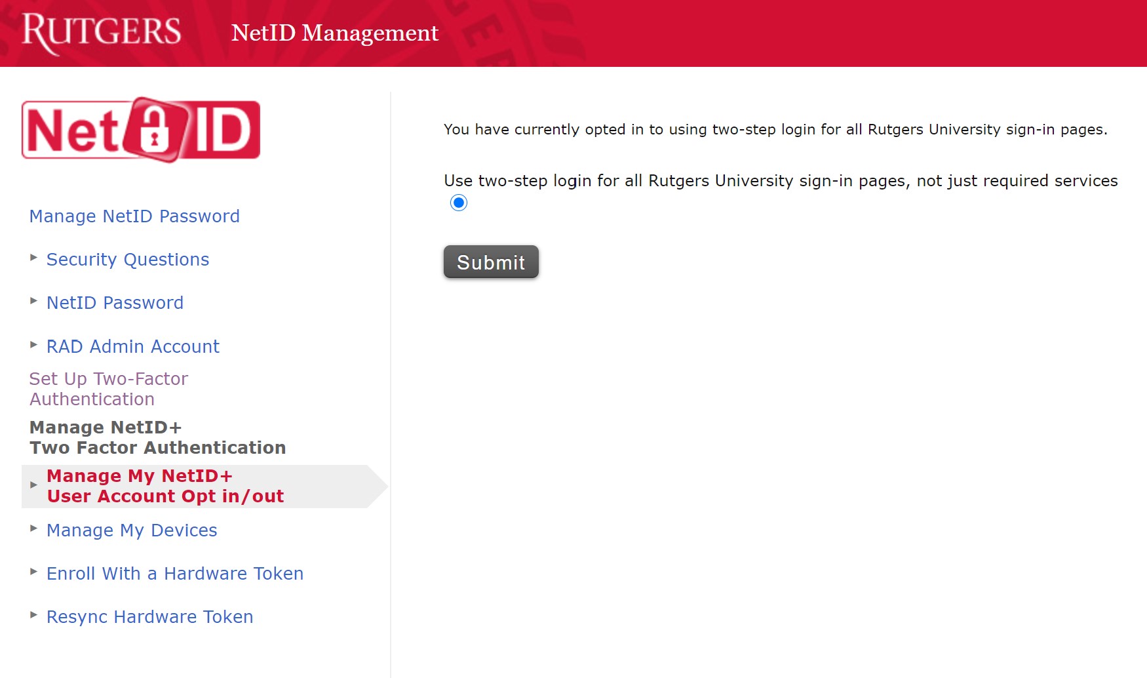1147x678 pixels.
Task: Expand the Manage My NetID+ Opt in/out item
Action: point(32,486)
